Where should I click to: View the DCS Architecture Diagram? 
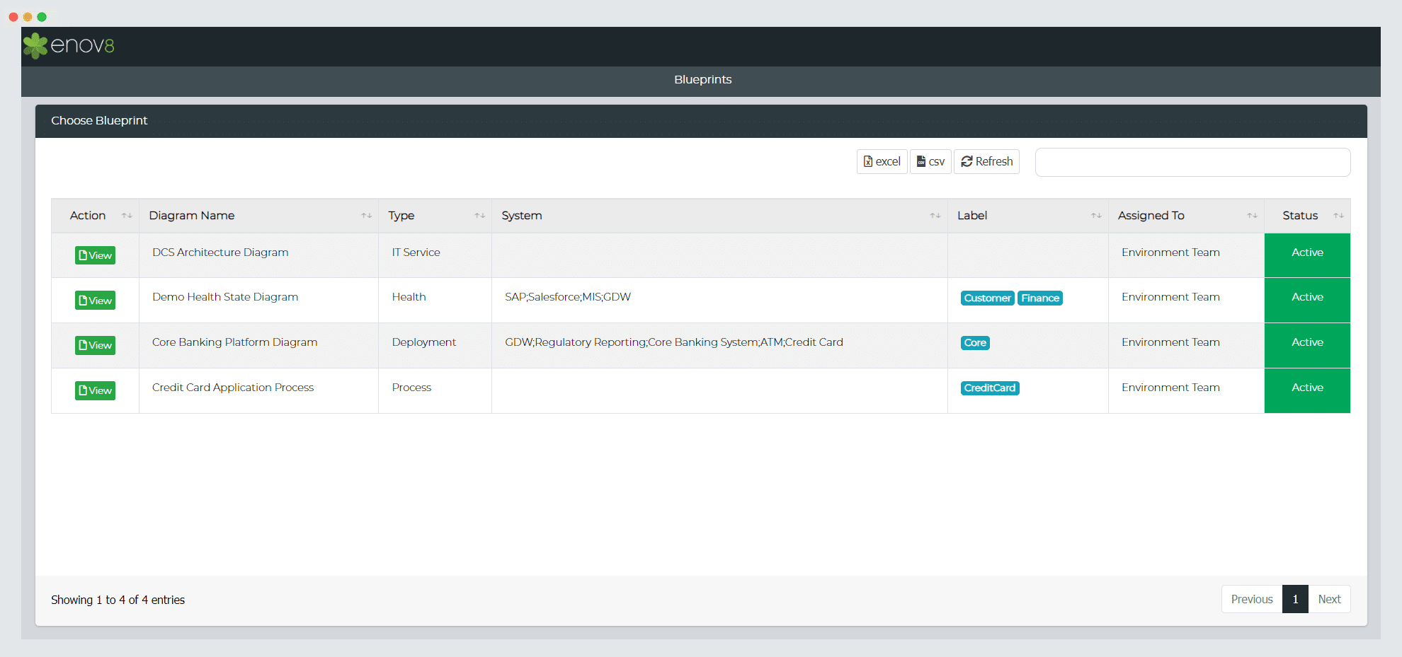click(95, 255)
